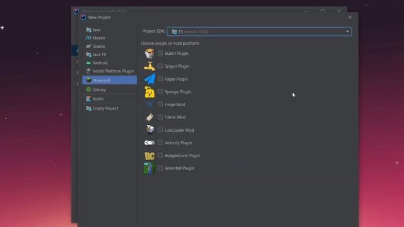Screen dimensions: 404x227
Task: Click the Minecraft block icon
Action: 88,80
